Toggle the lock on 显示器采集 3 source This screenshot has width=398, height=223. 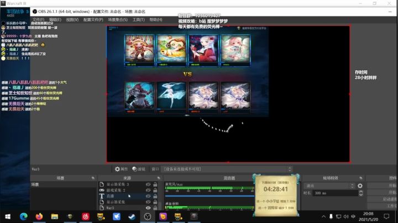tap(155, 184)
